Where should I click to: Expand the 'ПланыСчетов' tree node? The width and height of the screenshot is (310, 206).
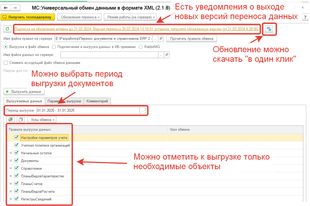(x=11, y=184)
